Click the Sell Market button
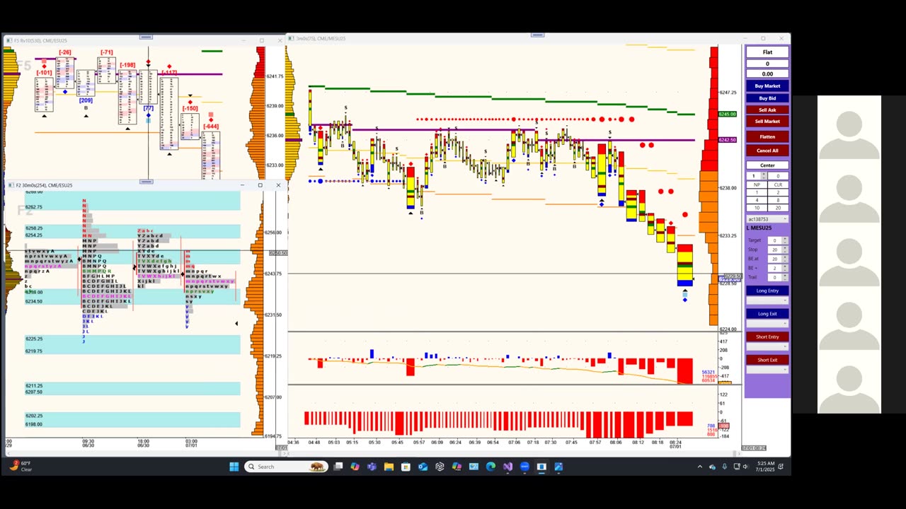The image size is (906, 509). point(767,121)
